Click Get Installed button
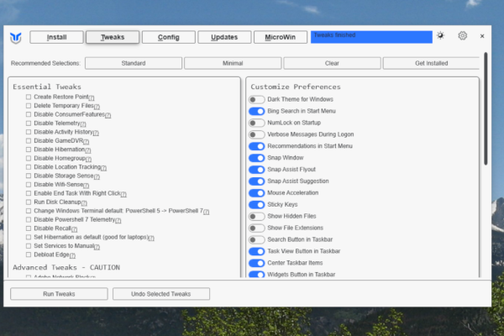Image resolution: width=504 pixels, height=336 pixels. (431, 63)
